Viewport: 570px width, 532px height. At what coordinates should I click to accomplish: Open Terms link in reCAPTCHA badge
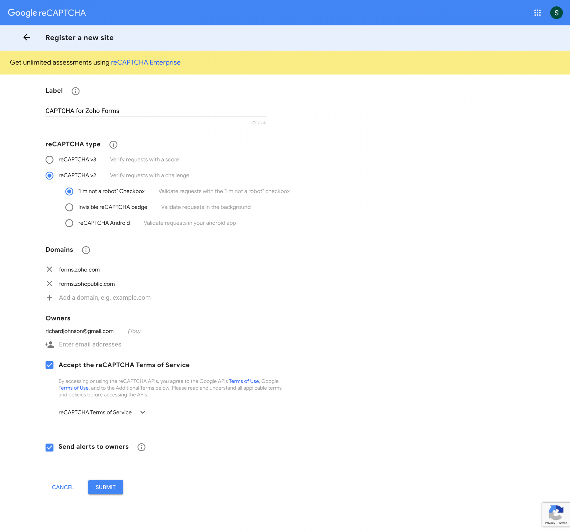tap(563, 523)
